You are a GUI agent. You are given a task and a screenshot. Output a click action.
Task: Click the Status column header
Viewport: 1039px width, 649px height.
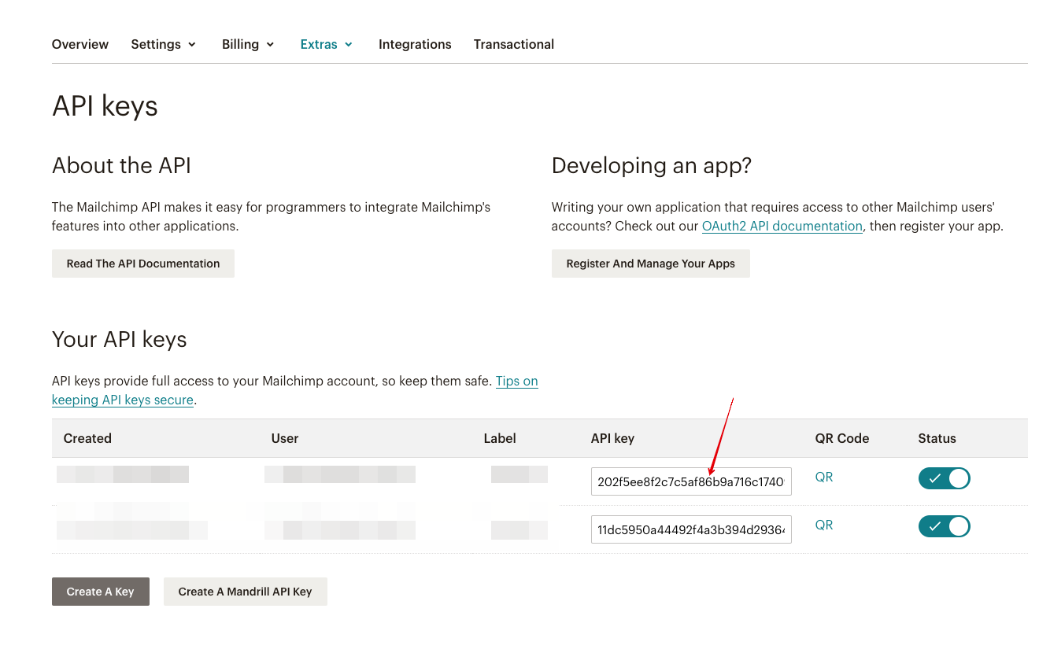pyautogui.click(x=937, y=438)
